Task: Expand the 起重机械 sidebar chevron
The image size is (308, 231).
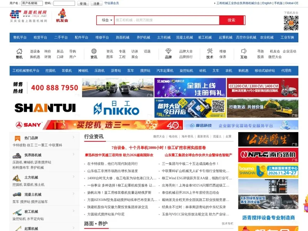Action: pyautogui.click(x=74, y=228)
